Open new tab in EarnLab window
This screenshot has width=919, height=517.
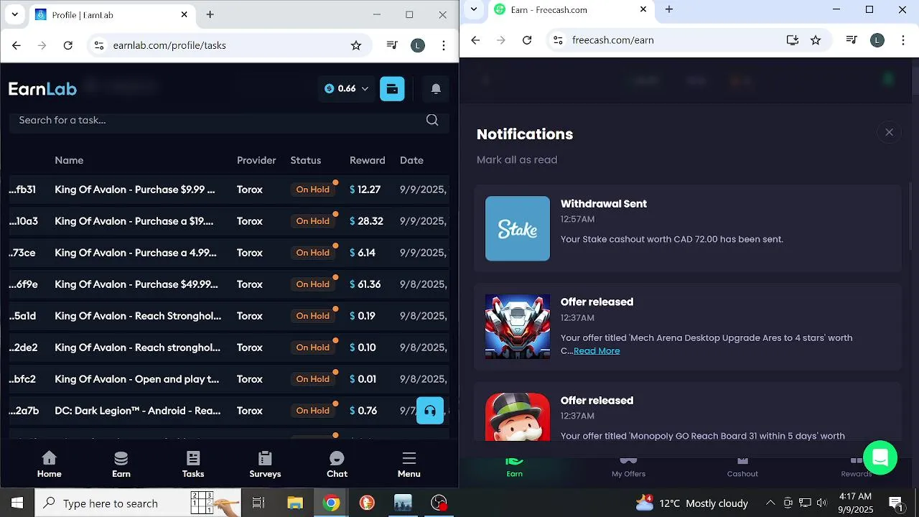click(x=210, y=14)
